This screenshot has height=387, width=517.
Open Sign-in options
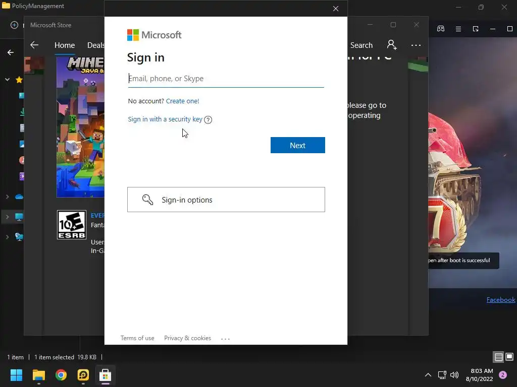pyautogui.click(x=226, y=200)
